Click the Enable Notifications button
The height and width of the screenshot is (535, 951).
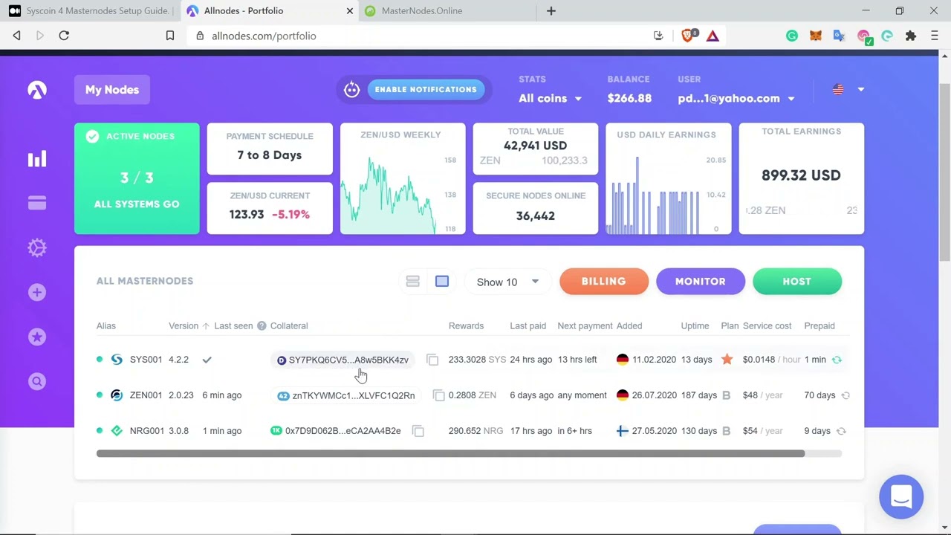426,90
